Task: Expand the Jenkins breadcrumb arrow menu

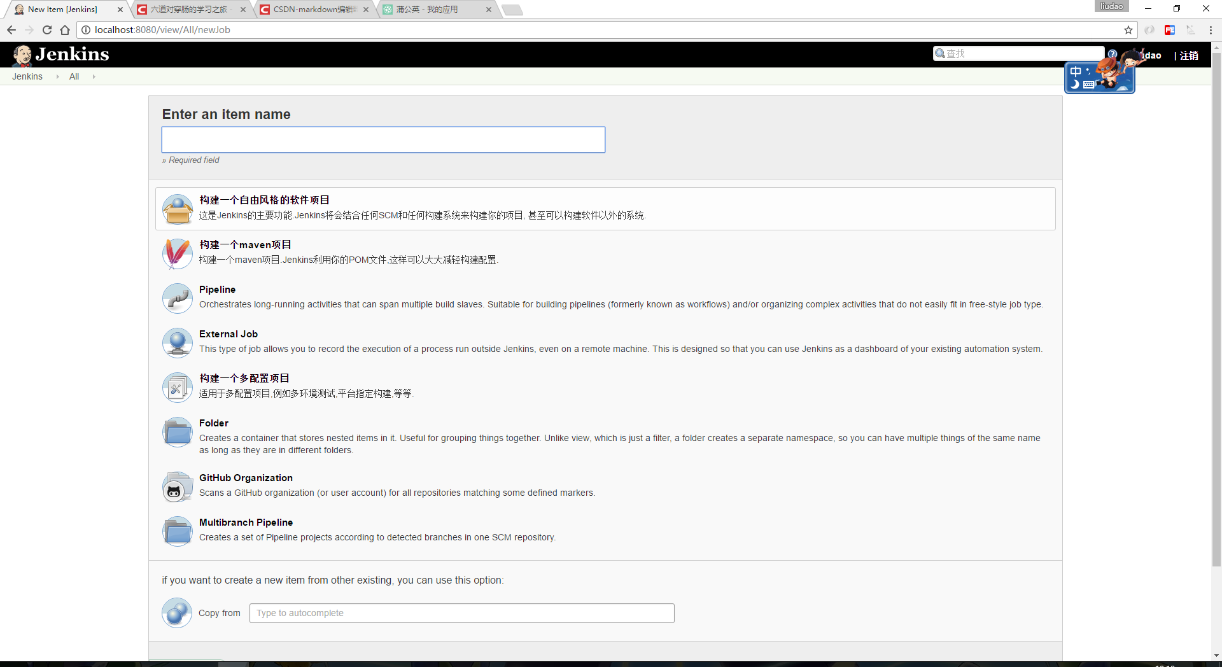Action: click(57, 76)
